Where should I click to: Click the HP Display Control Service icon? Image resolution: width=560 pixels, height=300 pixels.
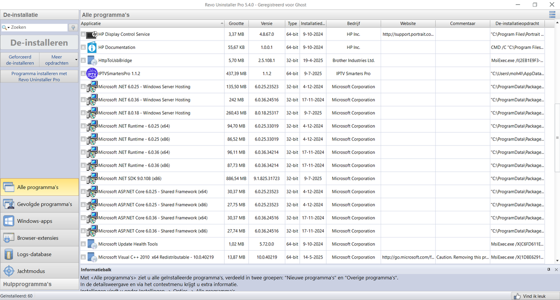(92, 34)
